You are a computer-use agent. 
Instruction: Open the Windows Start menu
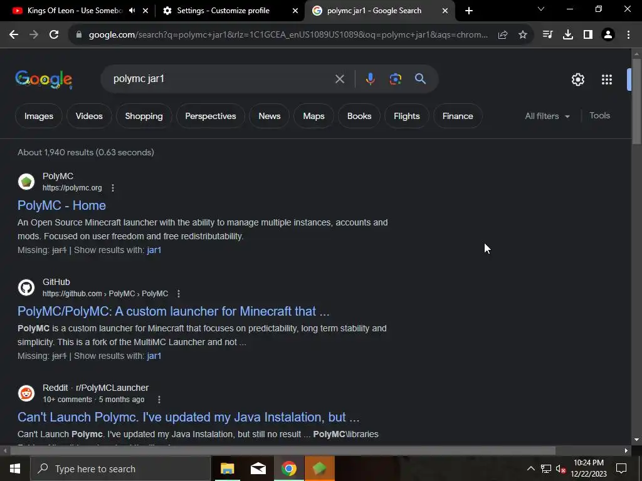15,468
